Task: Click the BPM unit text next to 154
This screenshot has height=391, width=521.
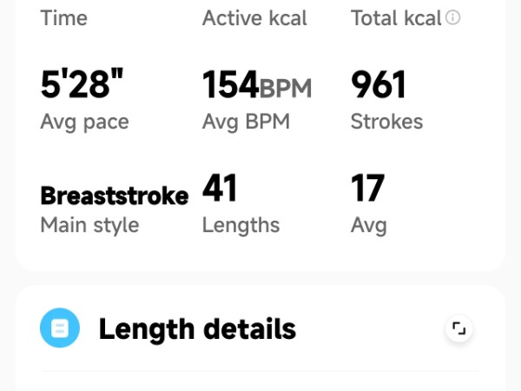Action: 286,88
